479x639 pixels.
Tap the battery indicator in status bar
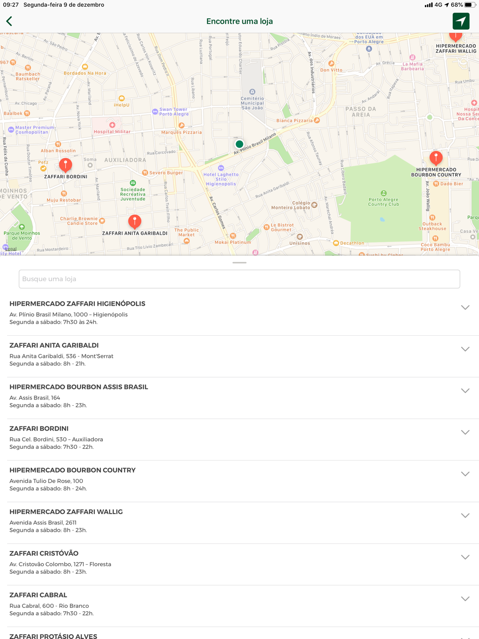(470, 5)
